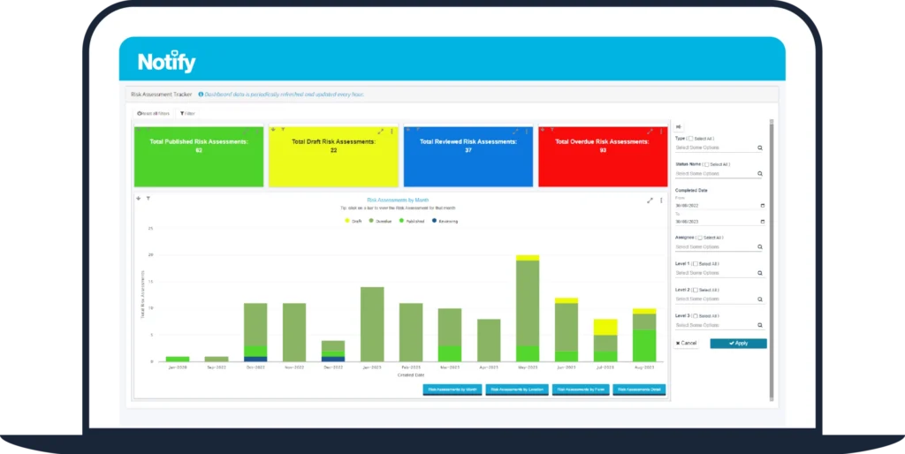
Task: Expand the Level 2 options dropdown
Action: (716, 299)
